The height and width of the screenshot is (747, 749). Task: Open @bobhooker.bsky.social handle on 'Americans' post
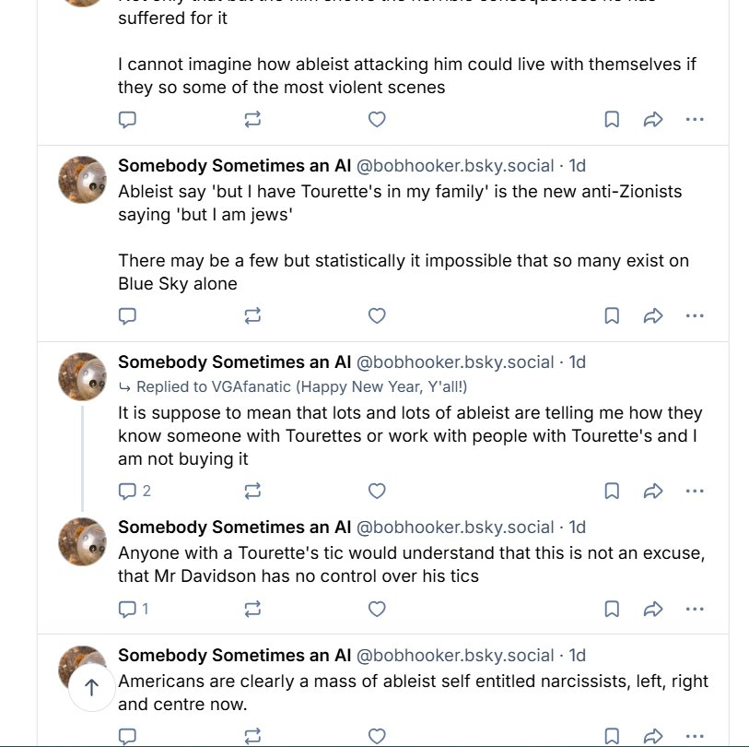coord(455,656)
